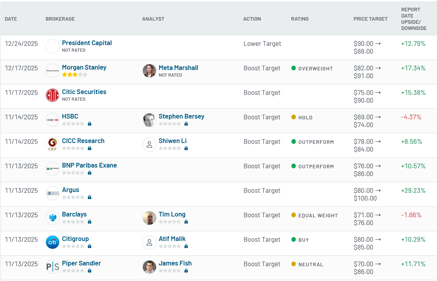Image resolution: width=437 pixels, height=281 pixels.
Task: Click the ACTION column header
Action: tap(252, 19)
